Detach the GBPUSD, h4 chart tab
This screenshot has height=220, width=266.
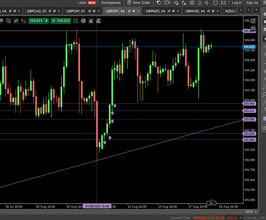tap(209, 11)
